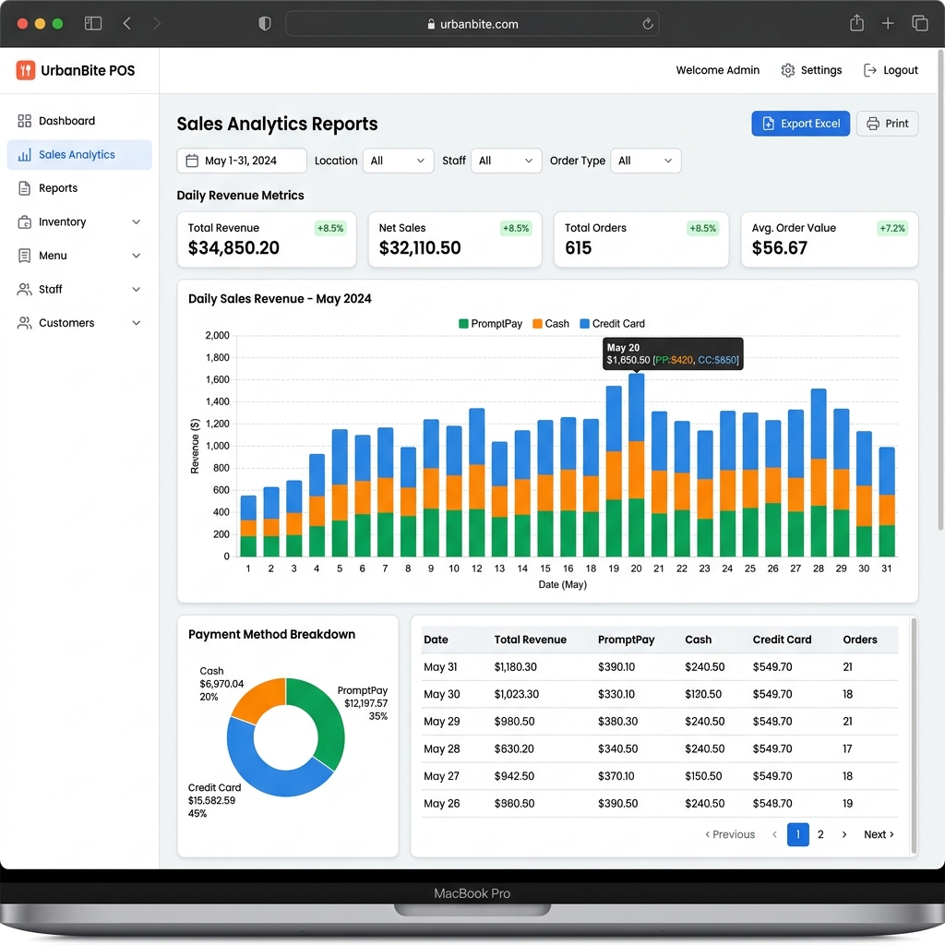Open Sales Analytics in sidebar
Viewport: 945px width, 945px height.
click(x=79, y=155)
